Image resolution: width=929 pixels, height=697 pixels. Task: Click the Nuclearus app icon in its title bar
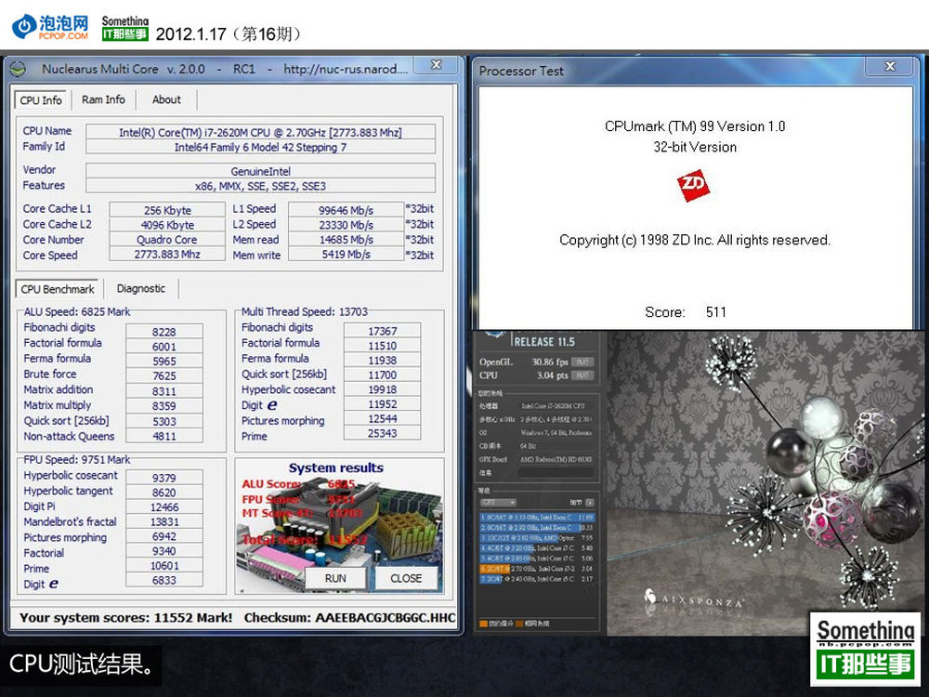coord(19,70)
